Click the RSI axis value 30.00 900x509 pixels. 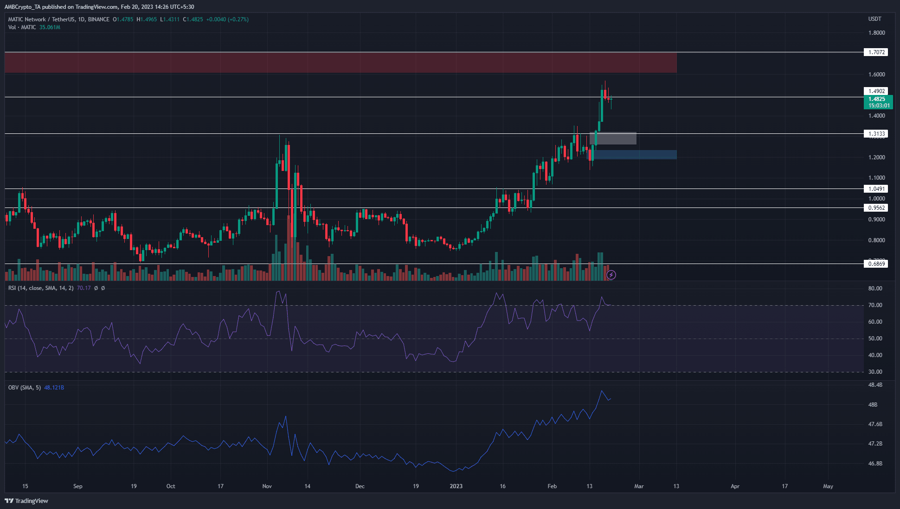tap(875, 372)
